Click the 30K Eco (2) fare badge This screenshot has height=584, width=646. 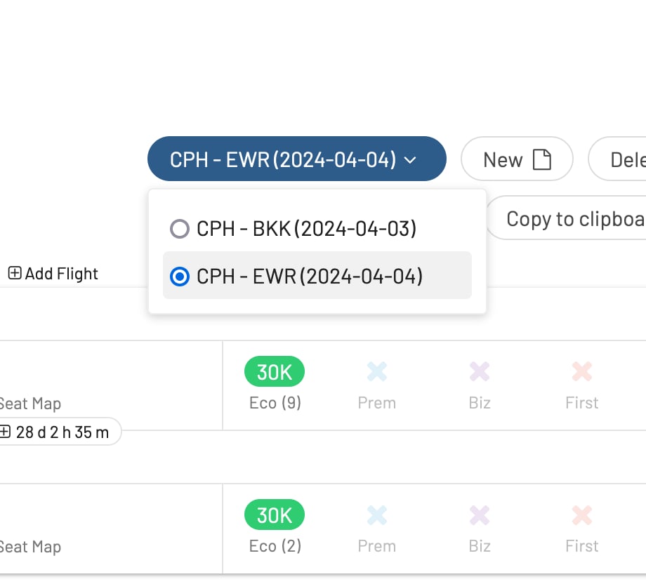(275, 515)
